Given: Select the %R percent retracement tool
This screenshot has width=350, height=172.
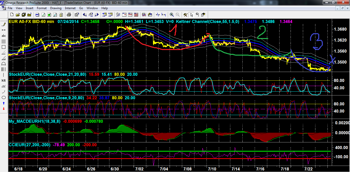Looking at the screenshot, I should click(x=4, y=81).
